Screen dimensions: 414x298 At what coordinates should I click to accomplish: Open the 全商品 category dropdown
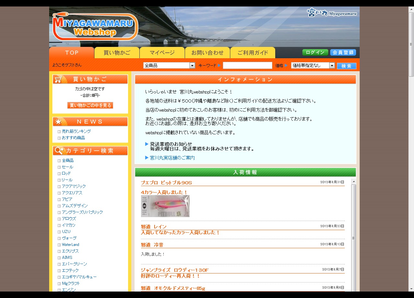click(x=192, y=65)
